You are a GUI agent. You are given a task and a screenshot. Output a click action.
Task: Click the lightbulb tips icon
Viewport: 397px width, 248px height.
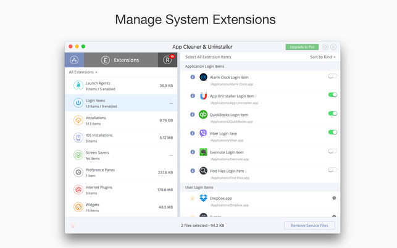coord(73,225)
